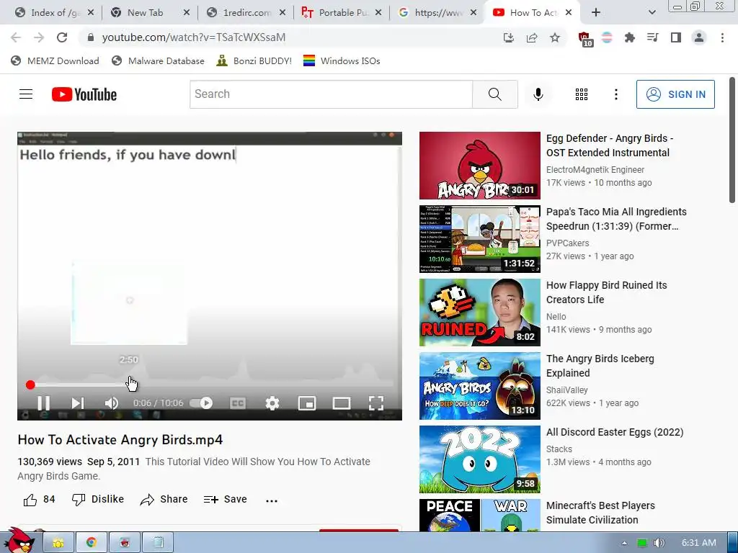Share the video
Image resolution: width=738 pixels, height=553 pixels.
click(x=164, y=500)
